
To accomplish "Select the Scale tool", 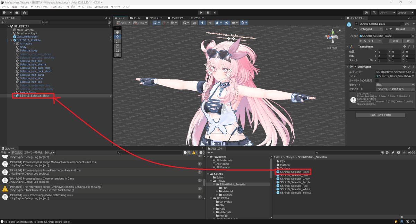I will pyautogui.click(x=117, y=45).
